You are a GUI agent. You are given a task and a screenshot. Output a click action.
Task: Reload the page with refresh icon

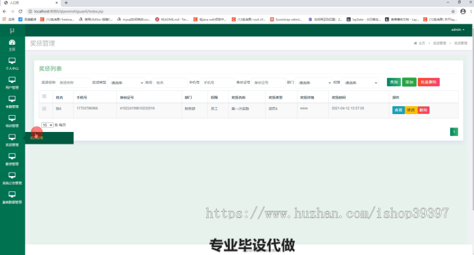20,12
